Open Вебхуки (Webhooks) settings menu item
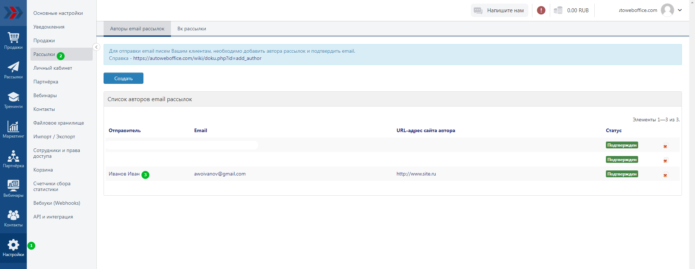Image resolution: width=695 pixels, height=269 pixels. (x=57, y=203)
